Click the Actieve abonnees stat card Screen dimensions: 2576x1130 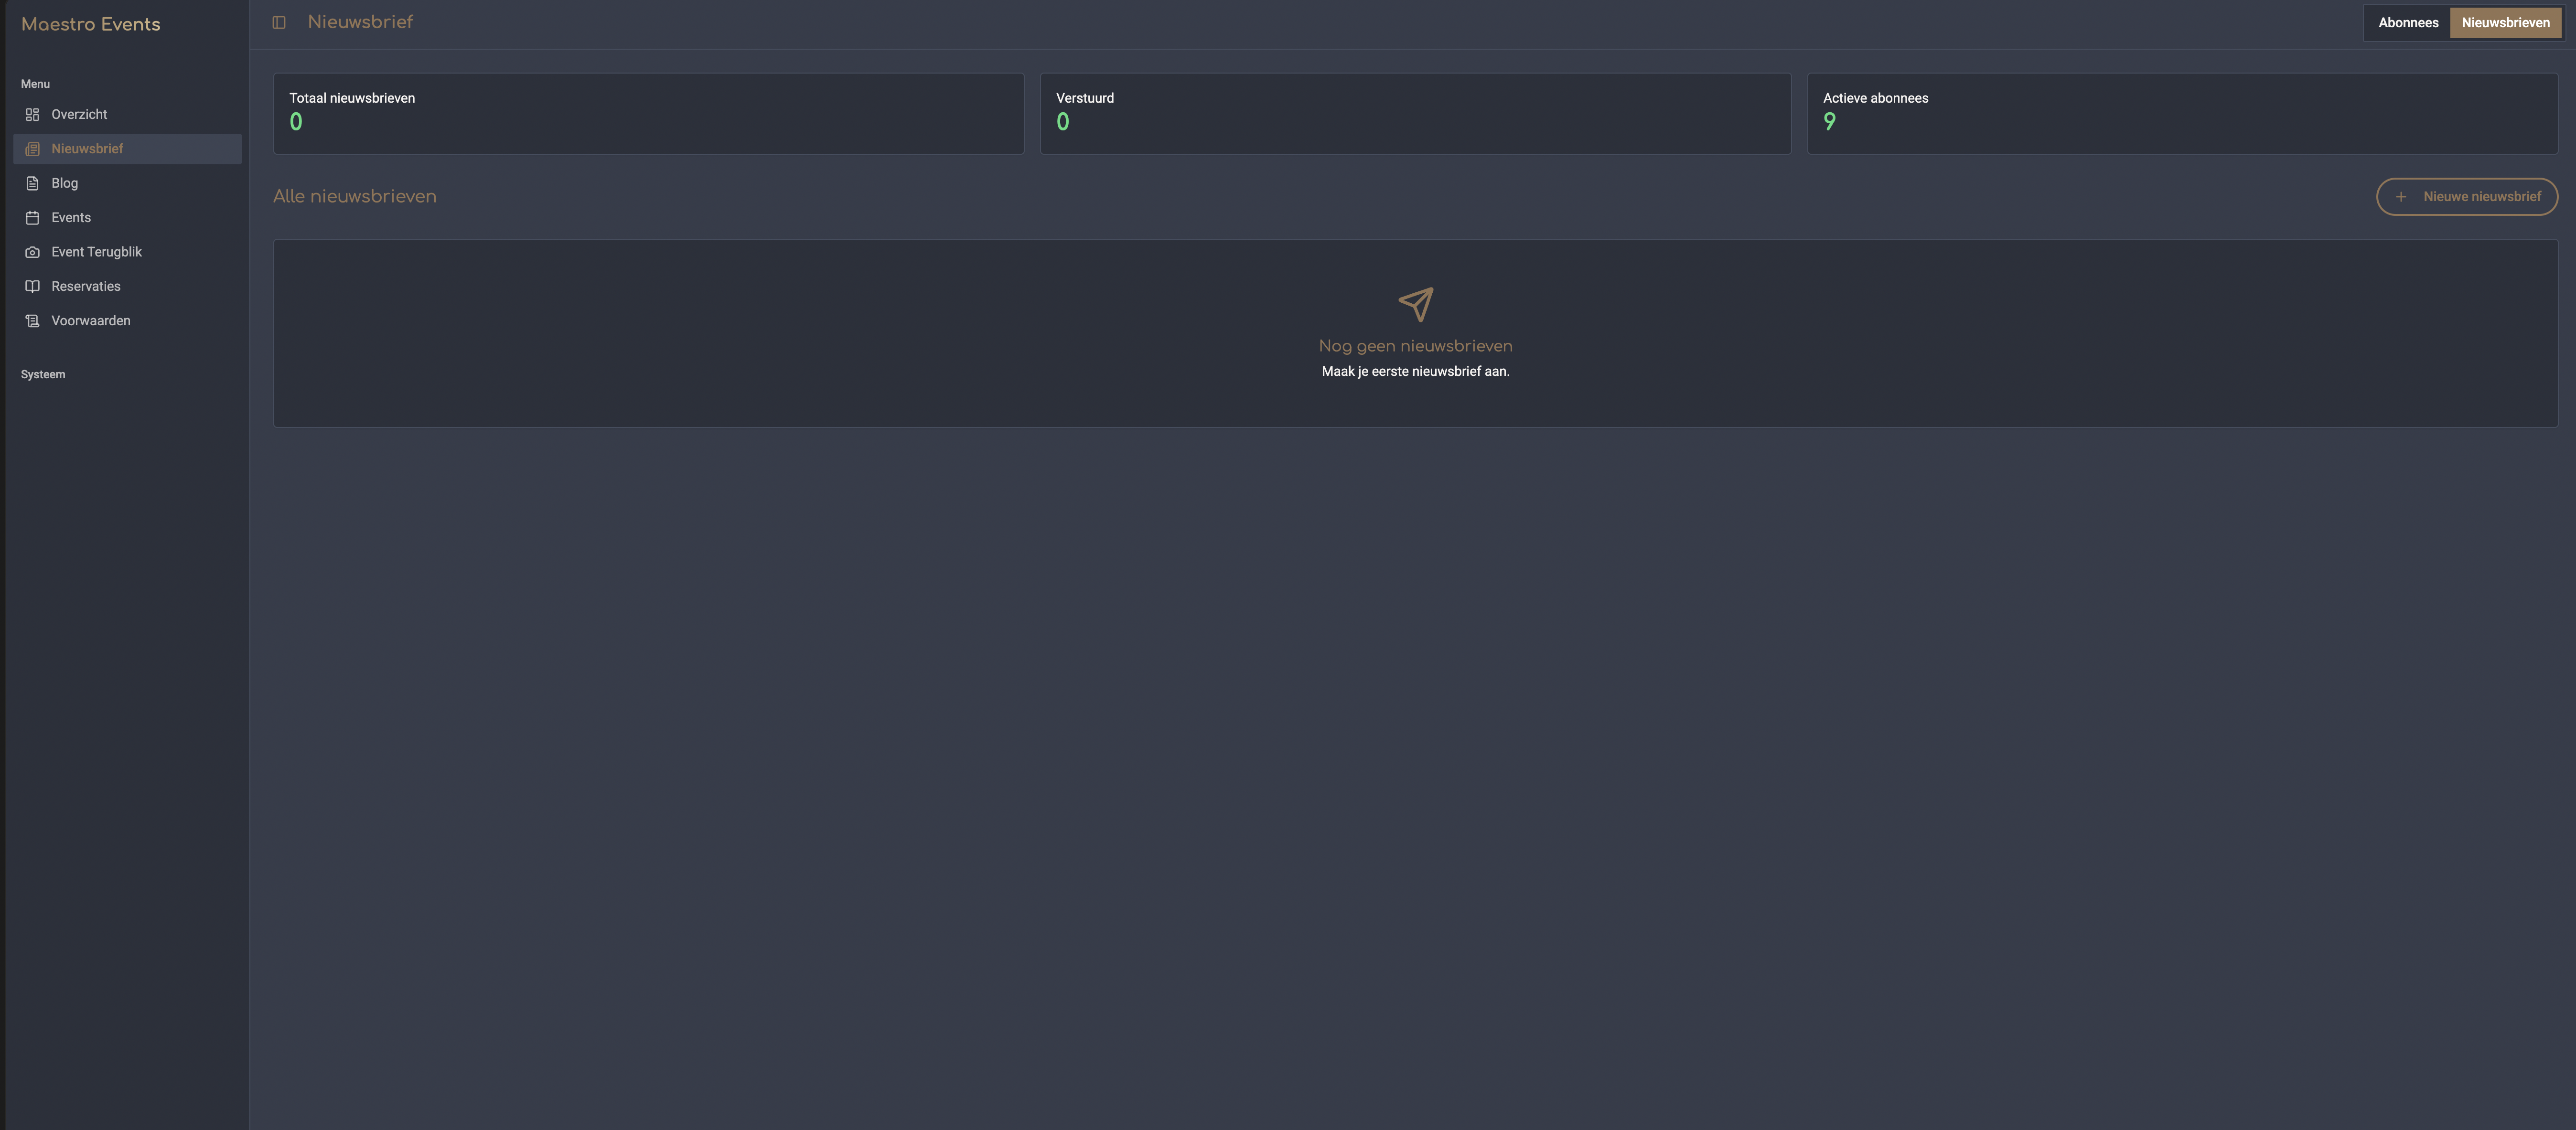2182,114
